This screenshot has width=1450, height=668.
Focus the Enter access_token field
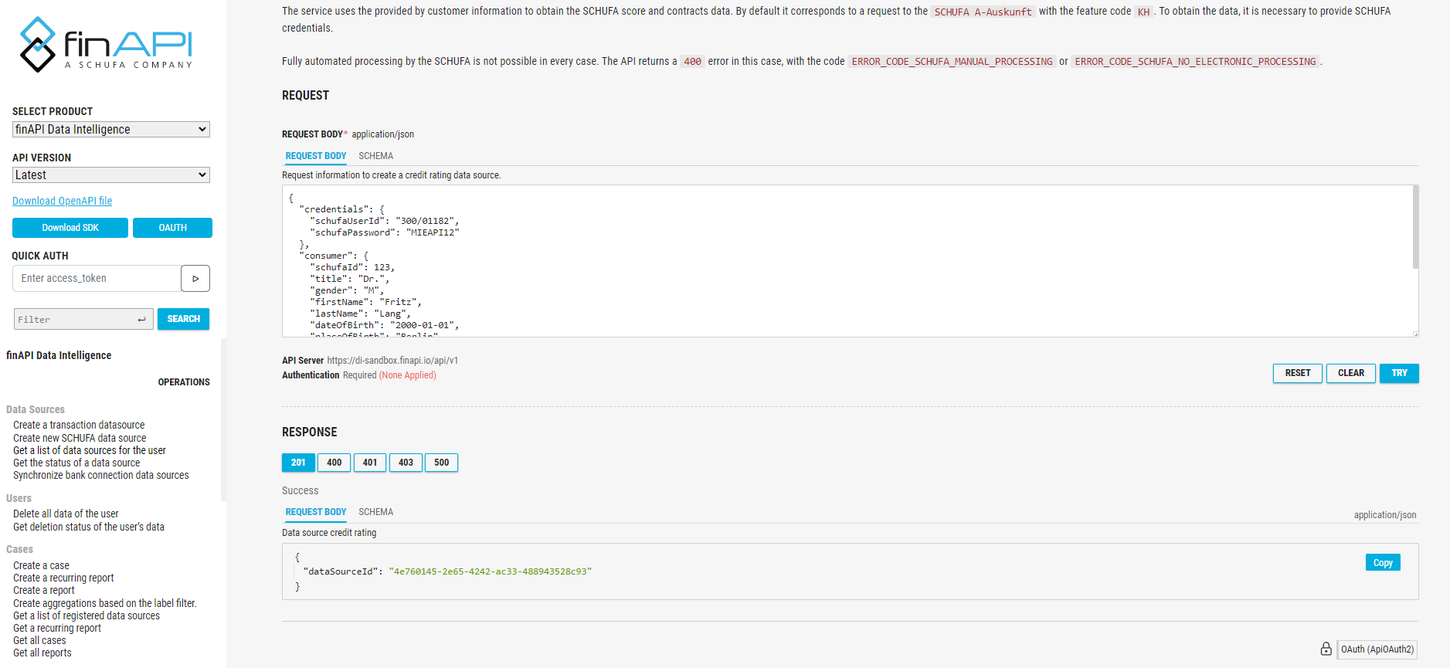click(x=97, y=279)
